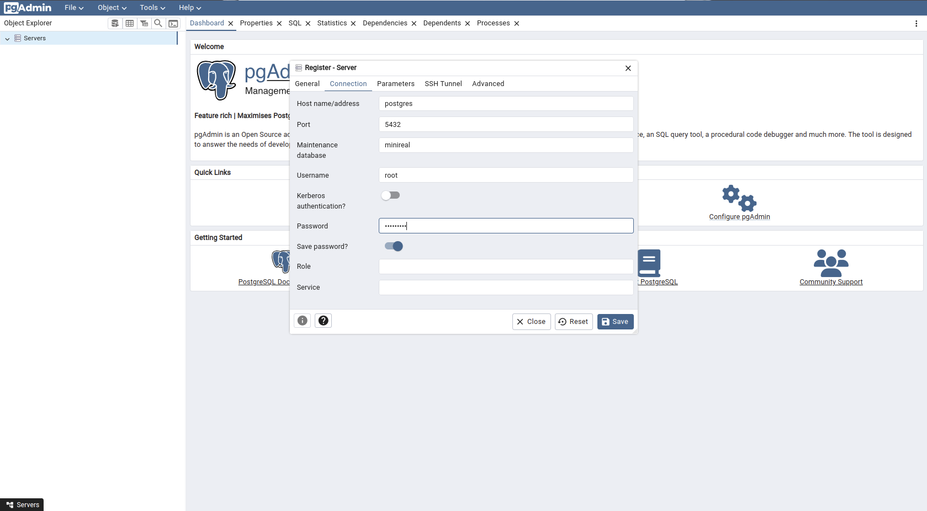Screen dimensions: 927x511
Task: Click the pgAdmin elephant logo on Welcome
Action: (216, 80)
